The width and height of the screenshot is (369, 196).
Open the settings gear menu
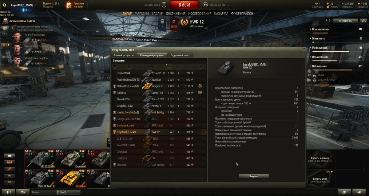[4, 5]
